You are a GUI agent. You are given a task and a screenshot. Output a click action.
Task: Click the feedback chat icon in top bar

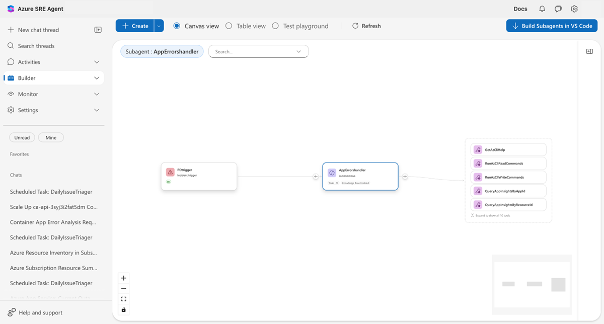558,9
